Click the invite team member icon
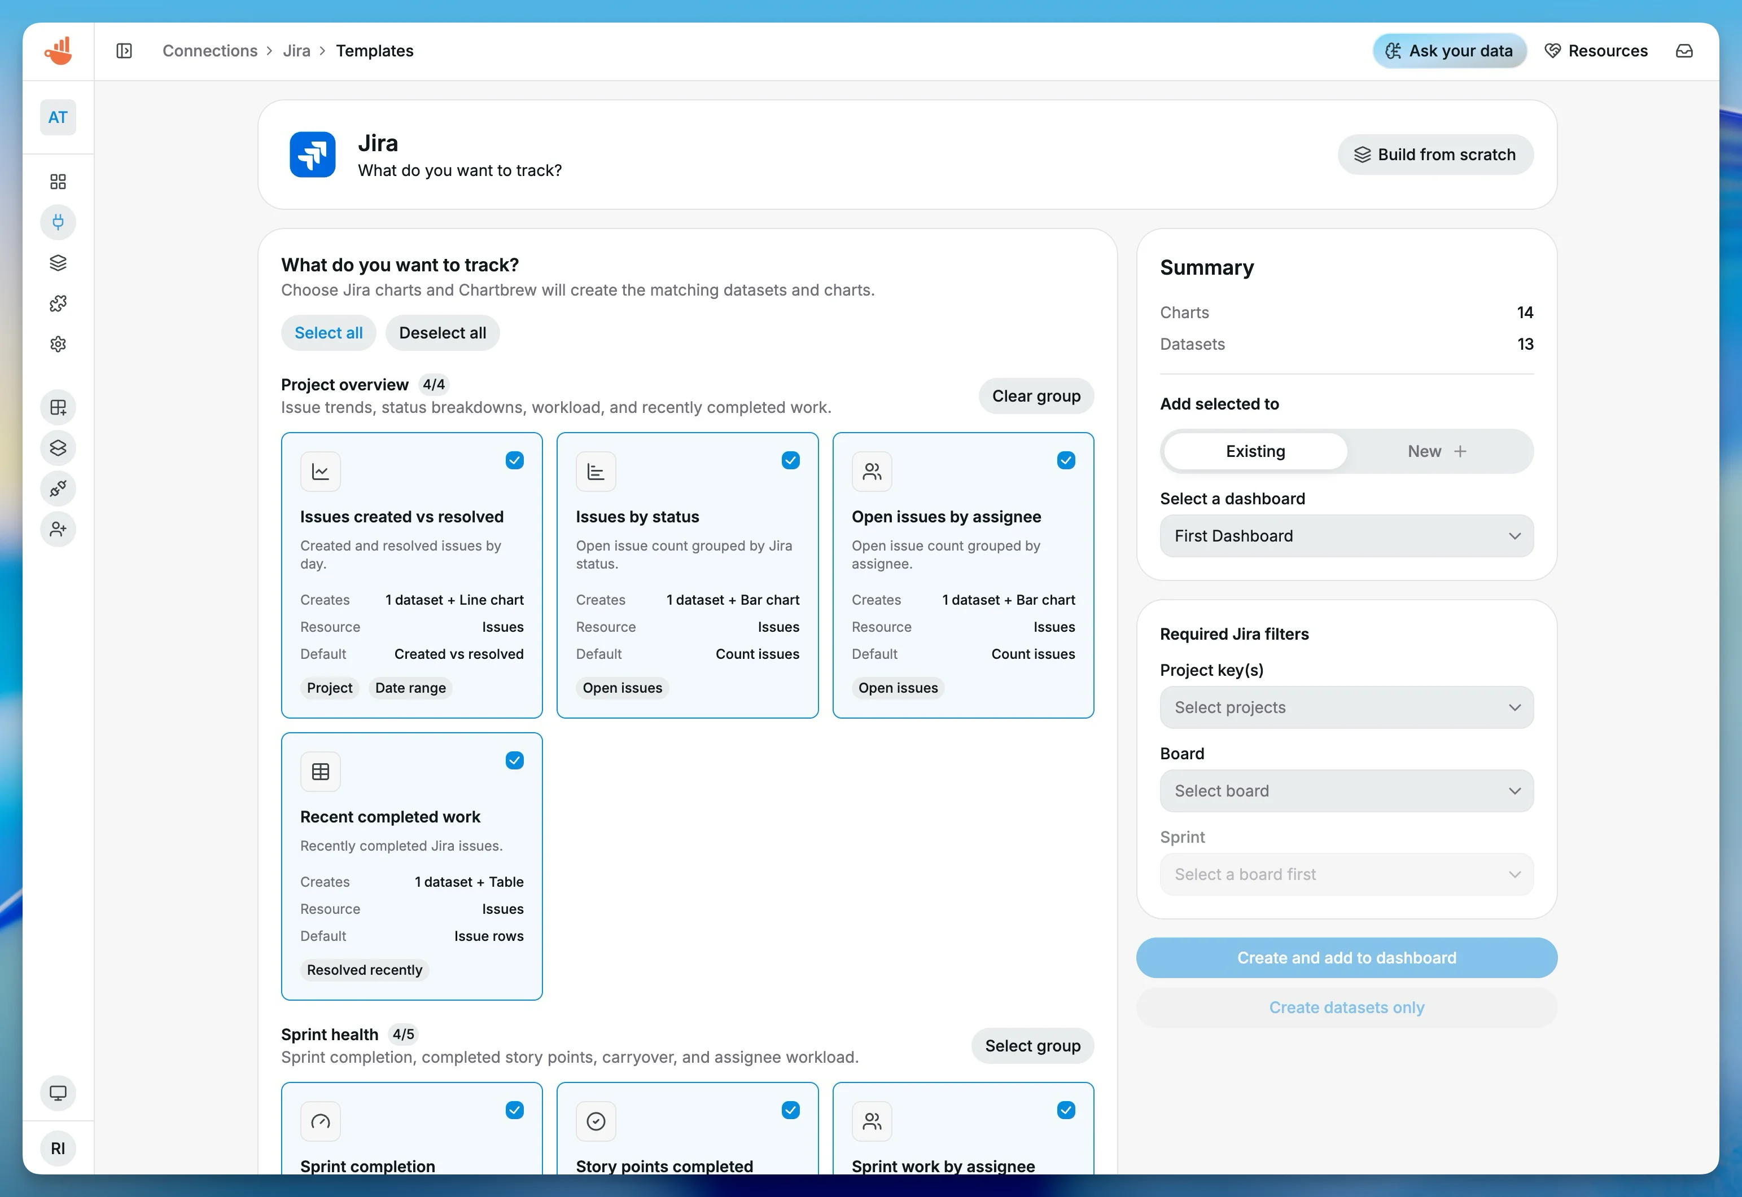 click(58, 529)
